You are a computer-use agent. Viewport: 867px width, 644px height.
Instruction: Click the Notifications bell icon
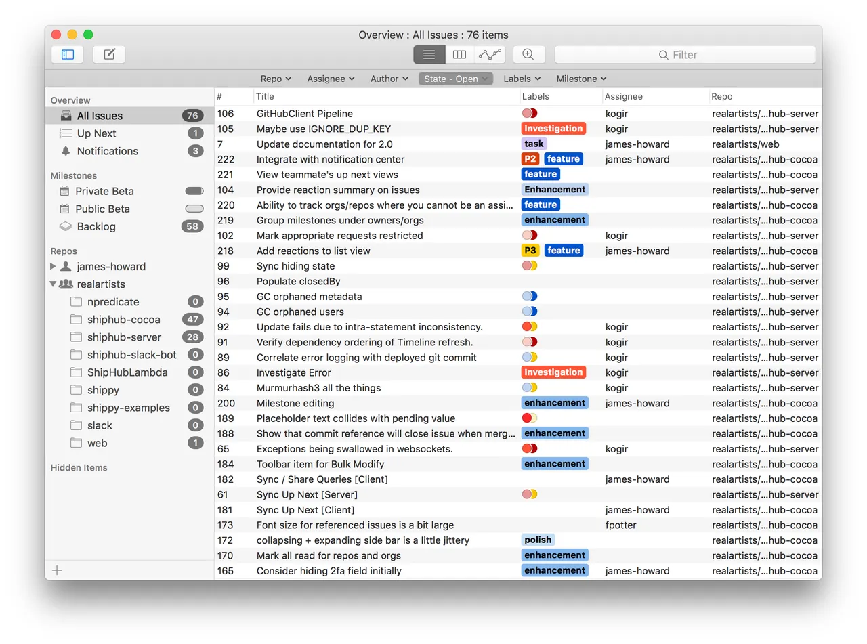pos(66,151)
